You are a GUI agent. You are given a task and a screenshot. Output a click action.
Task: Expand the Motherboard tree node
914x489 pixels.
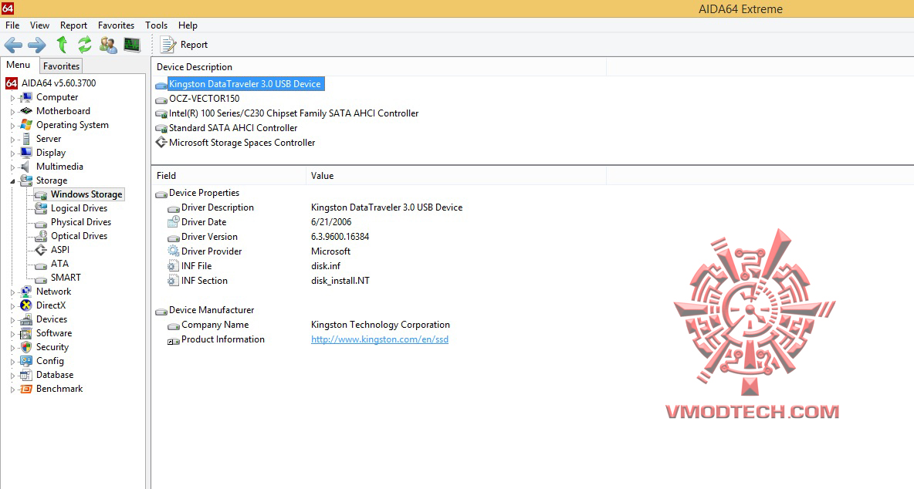pyautogui.click(x=12, y=112)
